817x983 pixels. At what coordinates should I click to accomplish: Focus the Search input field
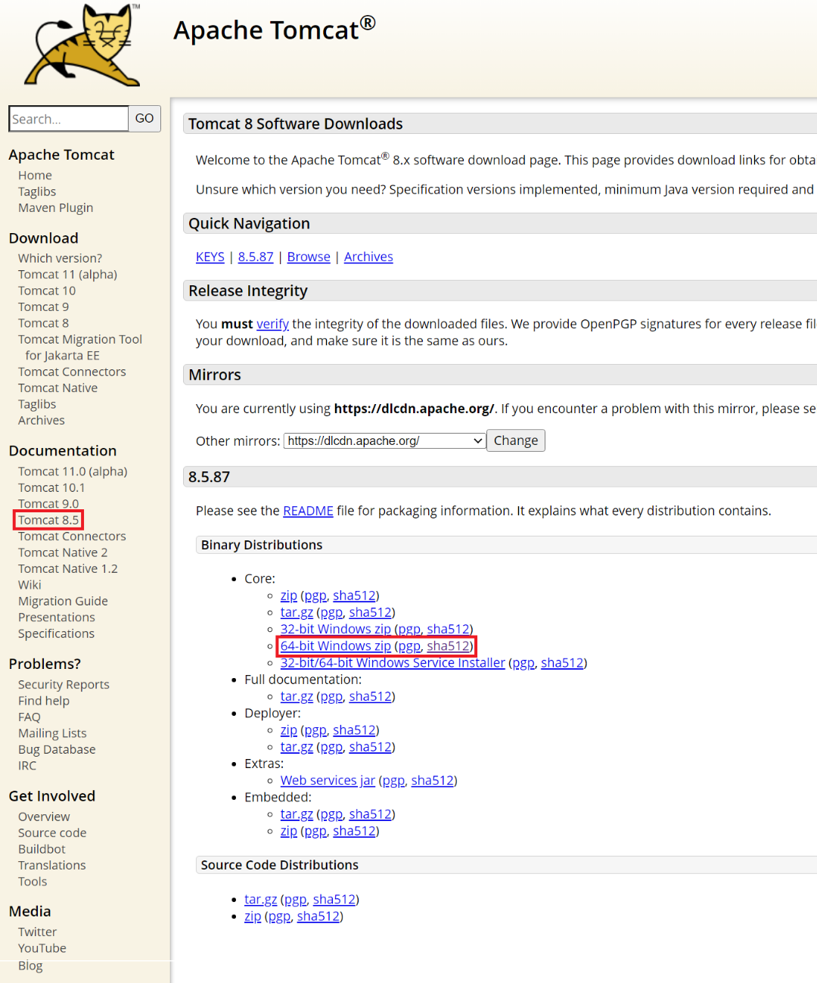pyautogui.click(x=69, y=119)
